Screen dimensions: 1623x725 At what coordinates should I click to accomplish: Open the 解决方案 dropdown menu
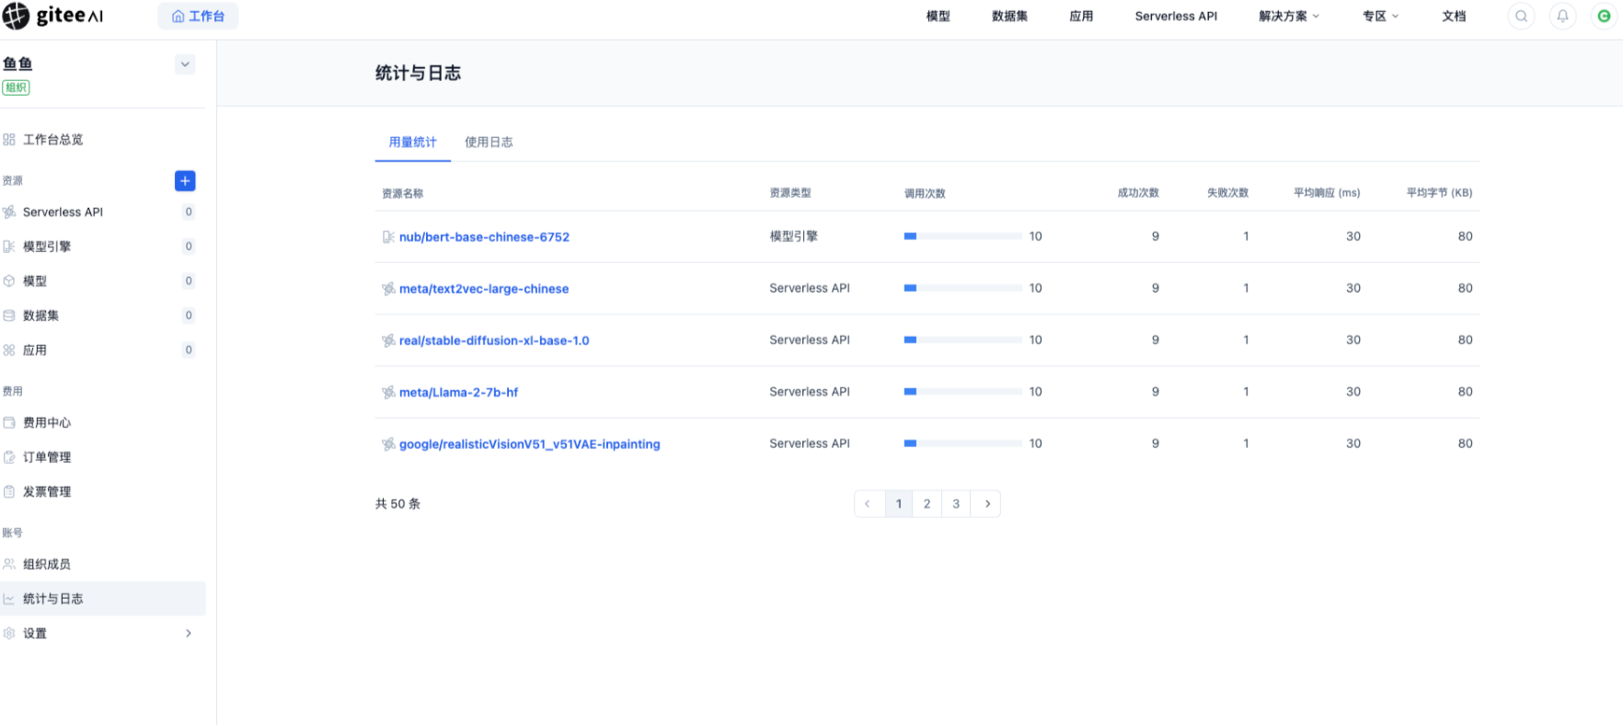(x=1289, y=16)
